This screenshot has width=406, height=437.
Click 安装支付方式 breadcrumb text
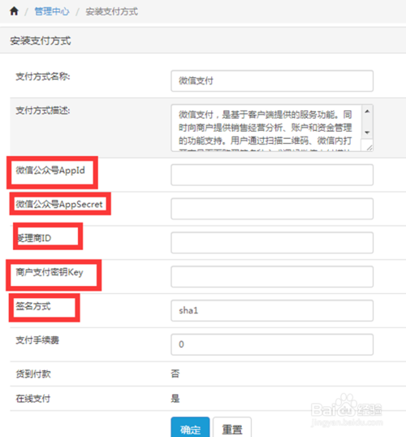tap(111, 11)
